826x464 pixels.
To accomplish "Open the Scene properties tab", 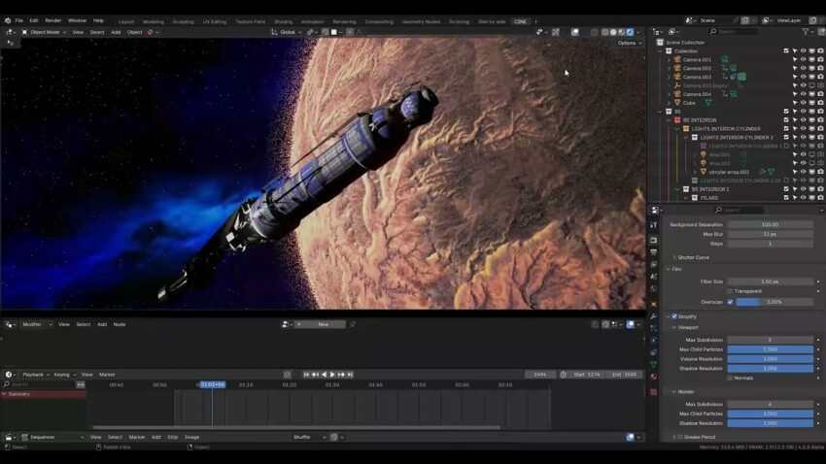I will (654, 277).
